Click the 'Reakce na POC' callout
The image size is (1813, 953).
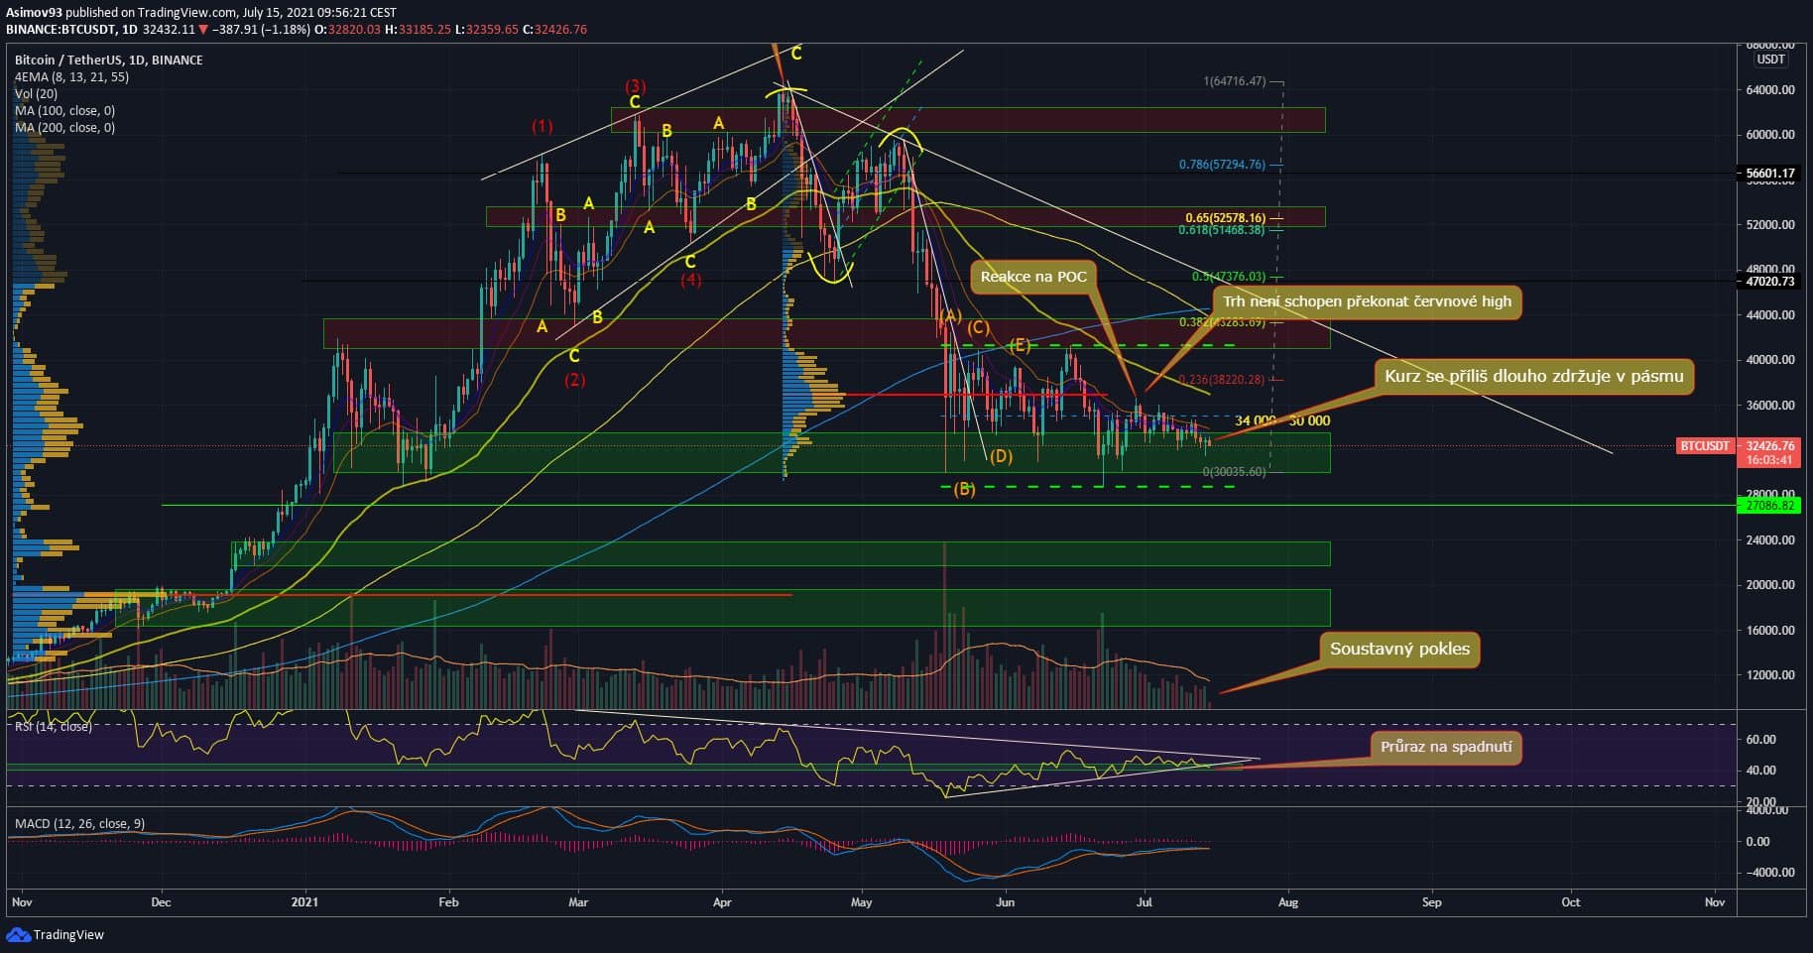[x=1033, y=277]
